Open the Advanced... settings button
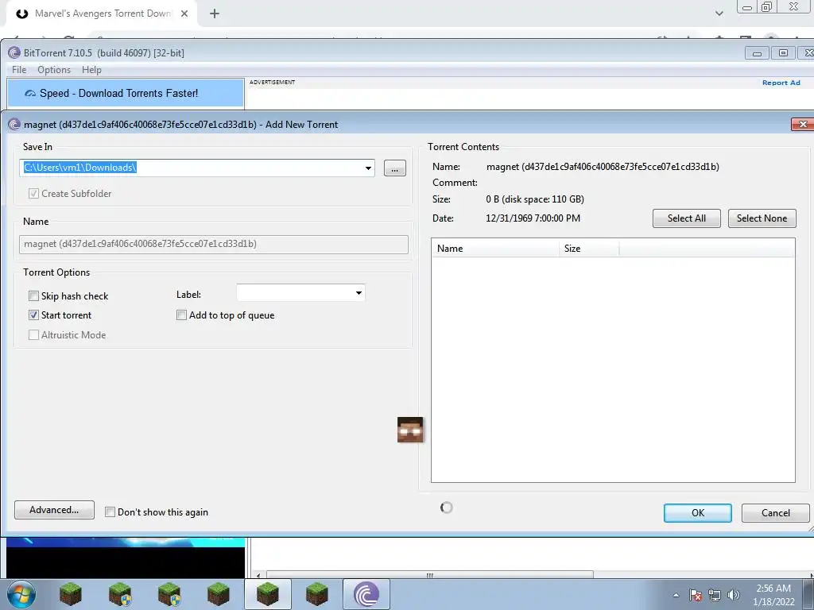This screenshot has height=610, width=814. tap(54, 510)
